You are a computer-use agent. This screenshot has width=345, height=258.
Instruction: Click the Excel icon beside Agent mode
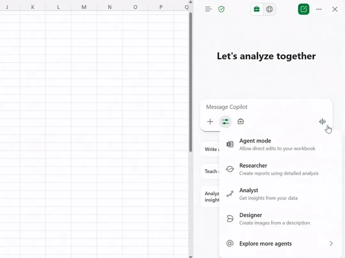(230, 144)
